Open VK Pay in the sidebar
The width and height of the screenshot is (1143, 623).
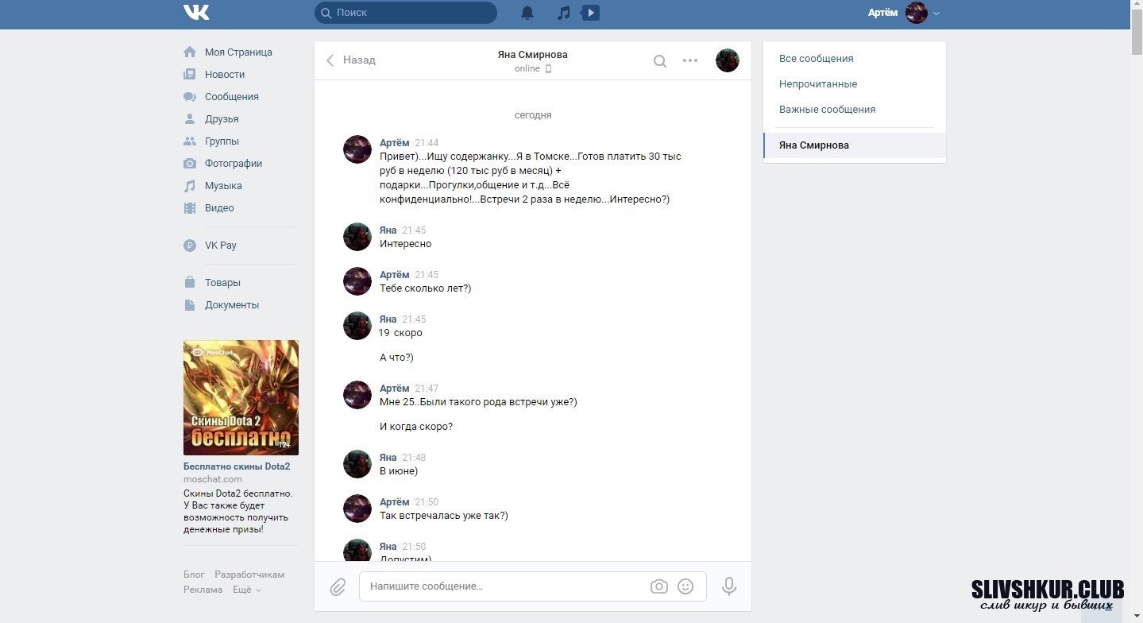(x=221, y=246)
